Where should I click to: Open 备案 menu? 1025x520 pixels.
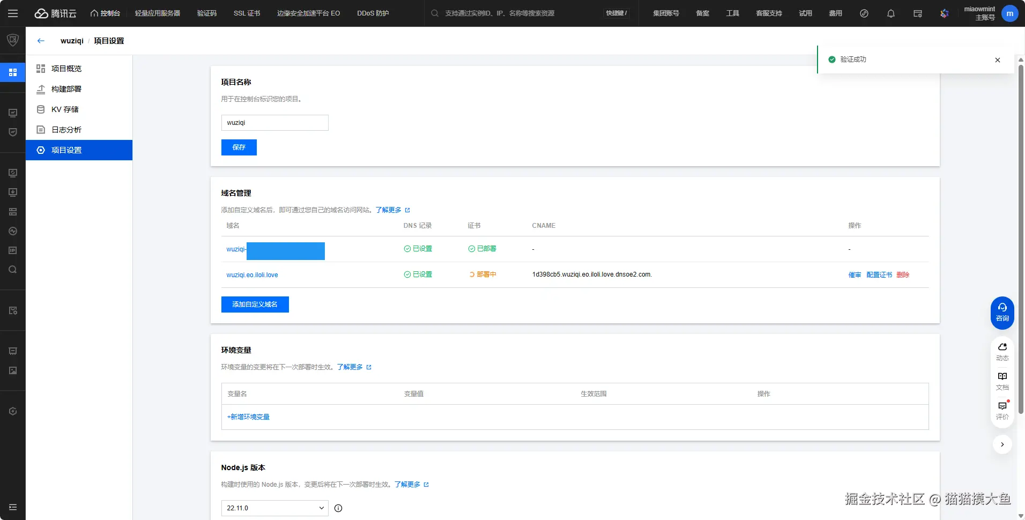pos(703,13)
